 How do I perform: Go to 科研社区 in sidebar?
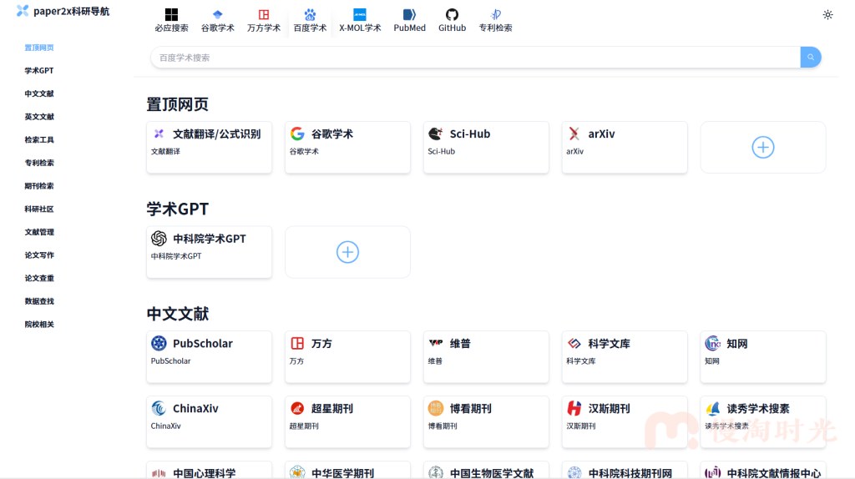39,209
